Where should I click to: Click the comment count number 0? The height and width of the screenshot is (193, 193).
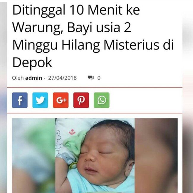click(99, 78)
